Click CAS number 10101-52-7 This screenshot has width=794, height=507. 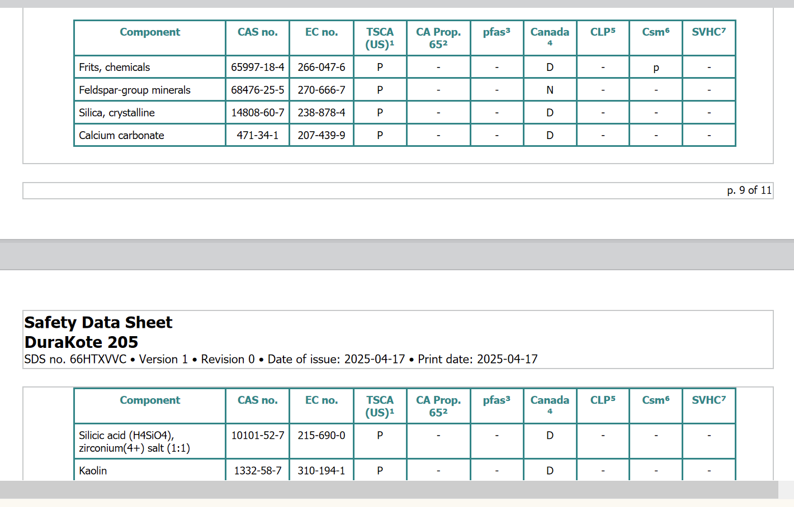pos(257,435)
